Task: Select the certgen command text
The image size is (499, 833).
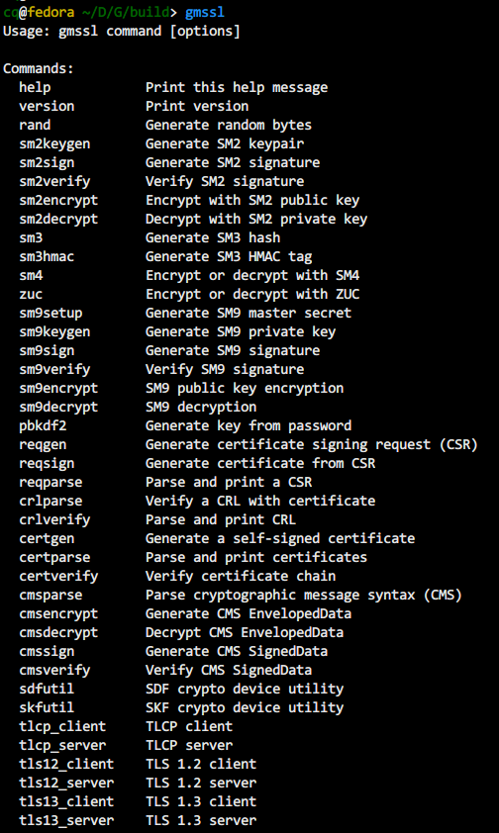Action: tap(47, 539)
